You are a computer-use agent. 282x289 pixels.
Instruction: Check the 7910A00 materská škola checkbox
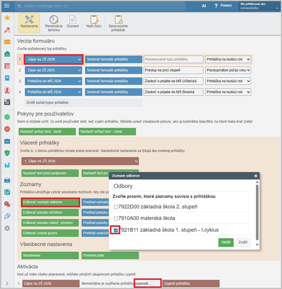pos(116,218)
